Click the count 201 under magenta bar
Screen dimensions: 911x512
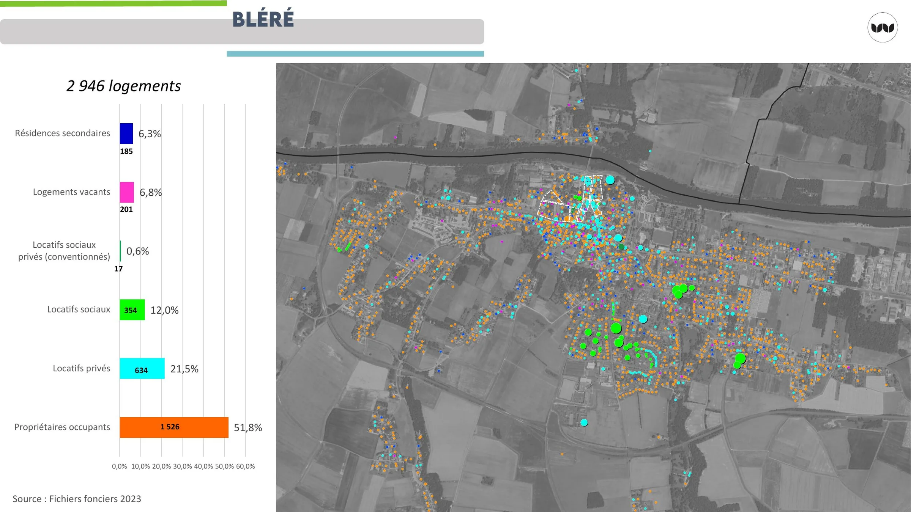point(126,209)
